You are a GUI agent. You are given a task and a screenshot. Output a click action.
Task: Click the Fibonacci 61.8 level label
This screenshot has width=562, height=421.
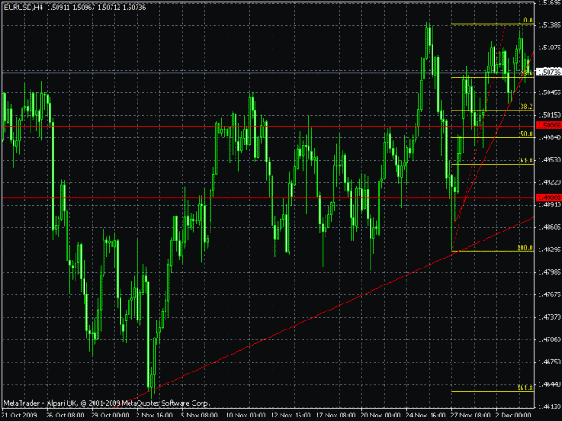[526, 161]
